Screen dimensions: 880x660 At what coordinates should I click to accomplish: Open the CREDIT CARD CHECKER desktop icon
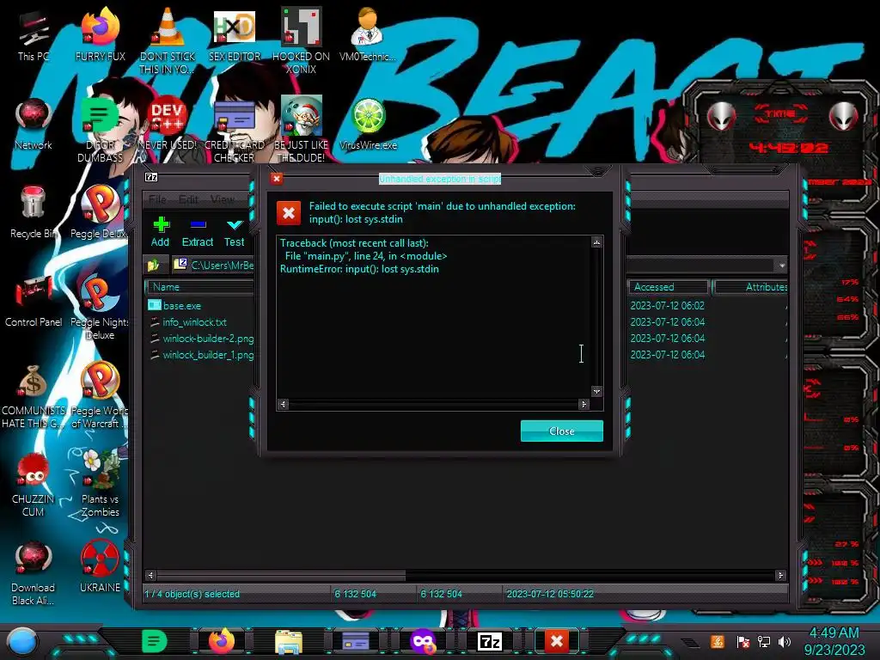234,131
